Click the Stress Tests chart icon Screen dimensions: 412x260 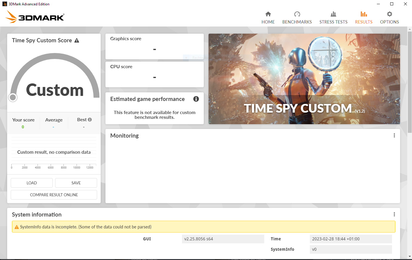click(x=333, y=14)
